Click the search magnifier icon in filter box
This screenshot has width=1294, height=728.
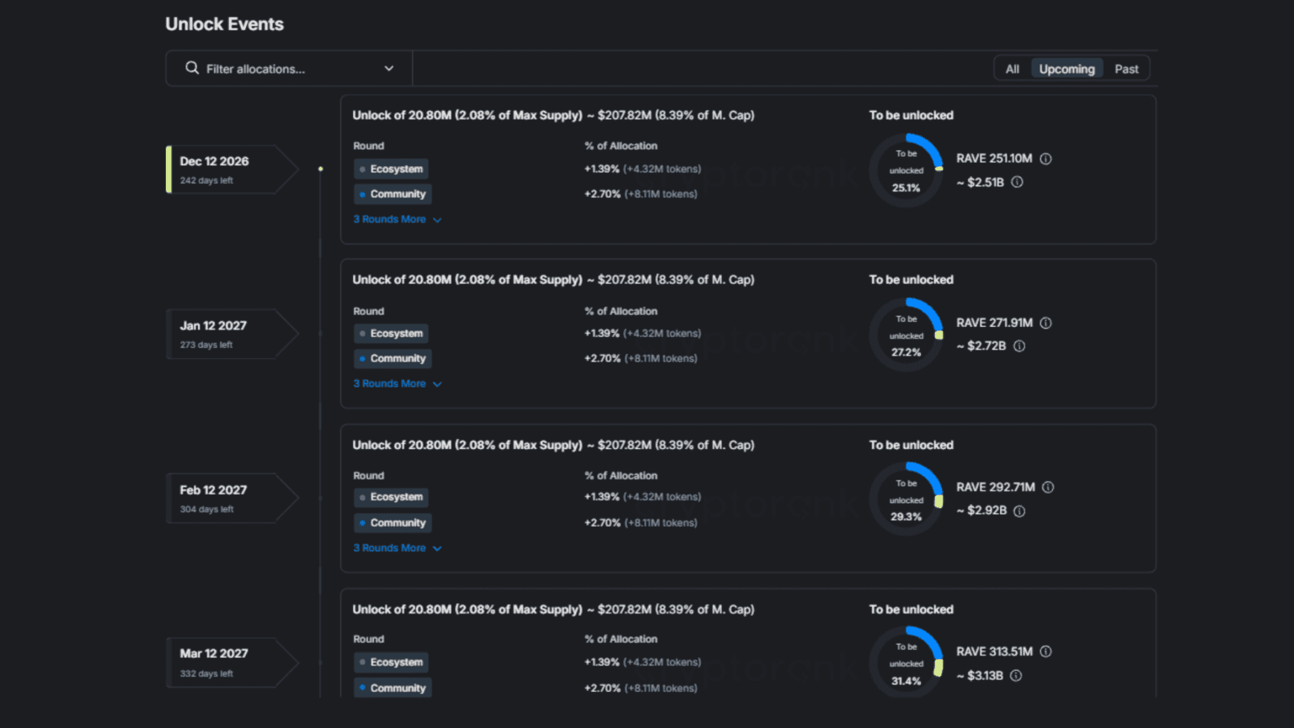tap(192, 68)
